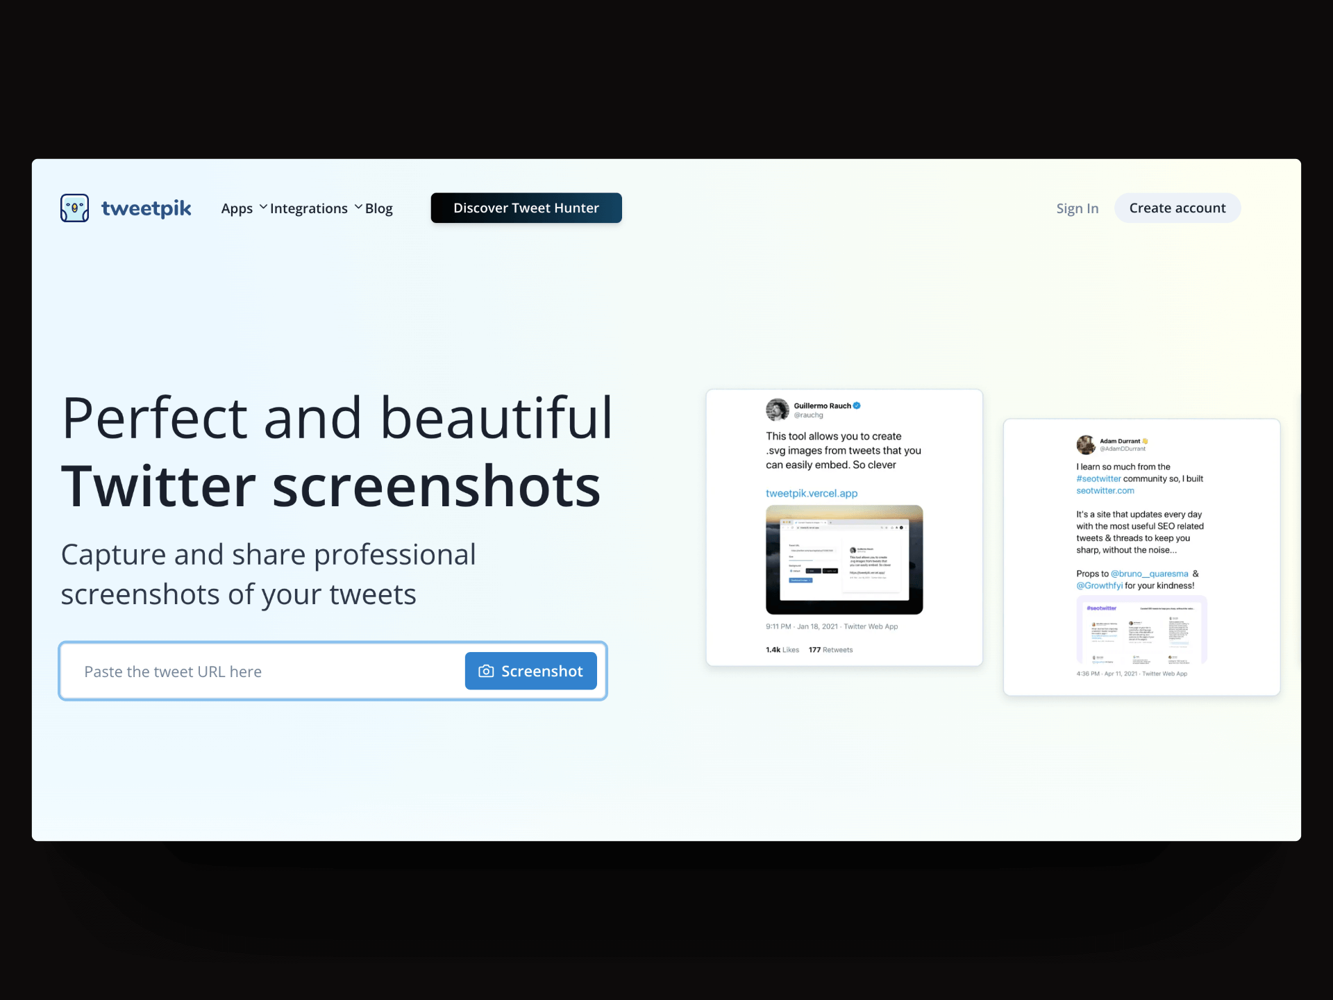Click the @bruno_quaresma mention

point(1149,574)
